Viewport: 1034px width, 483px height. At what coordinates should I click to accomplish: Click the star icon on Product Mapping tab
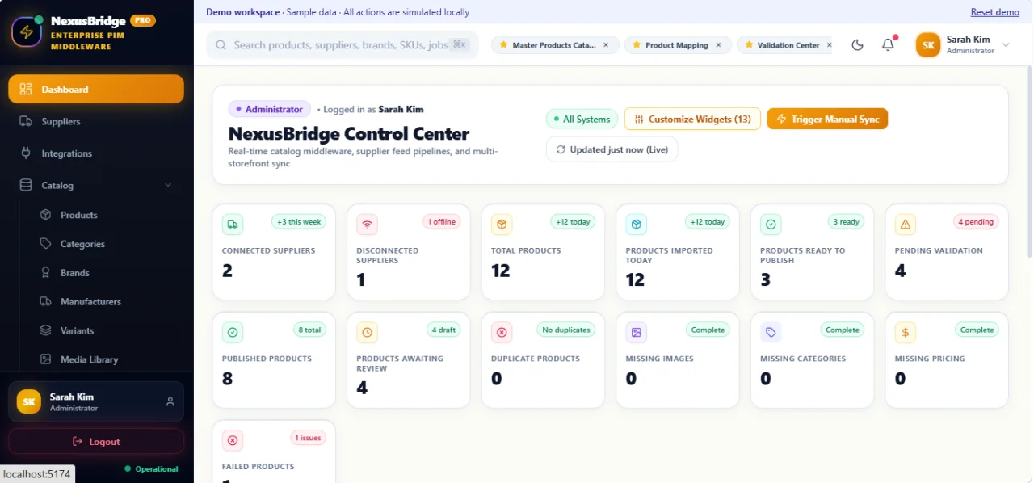637,45
